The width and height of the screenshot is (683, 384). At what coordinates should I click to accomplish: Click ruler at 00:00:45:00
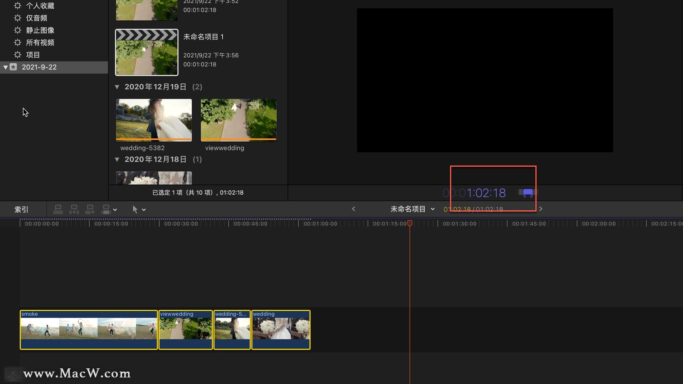click(x=250, y=224)
